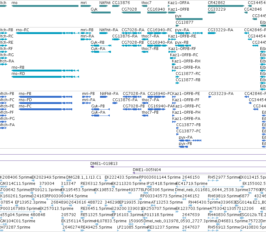Click the mri-PB protein label
The height and width of the screenshot is (232, 266).
pos(88,94)
